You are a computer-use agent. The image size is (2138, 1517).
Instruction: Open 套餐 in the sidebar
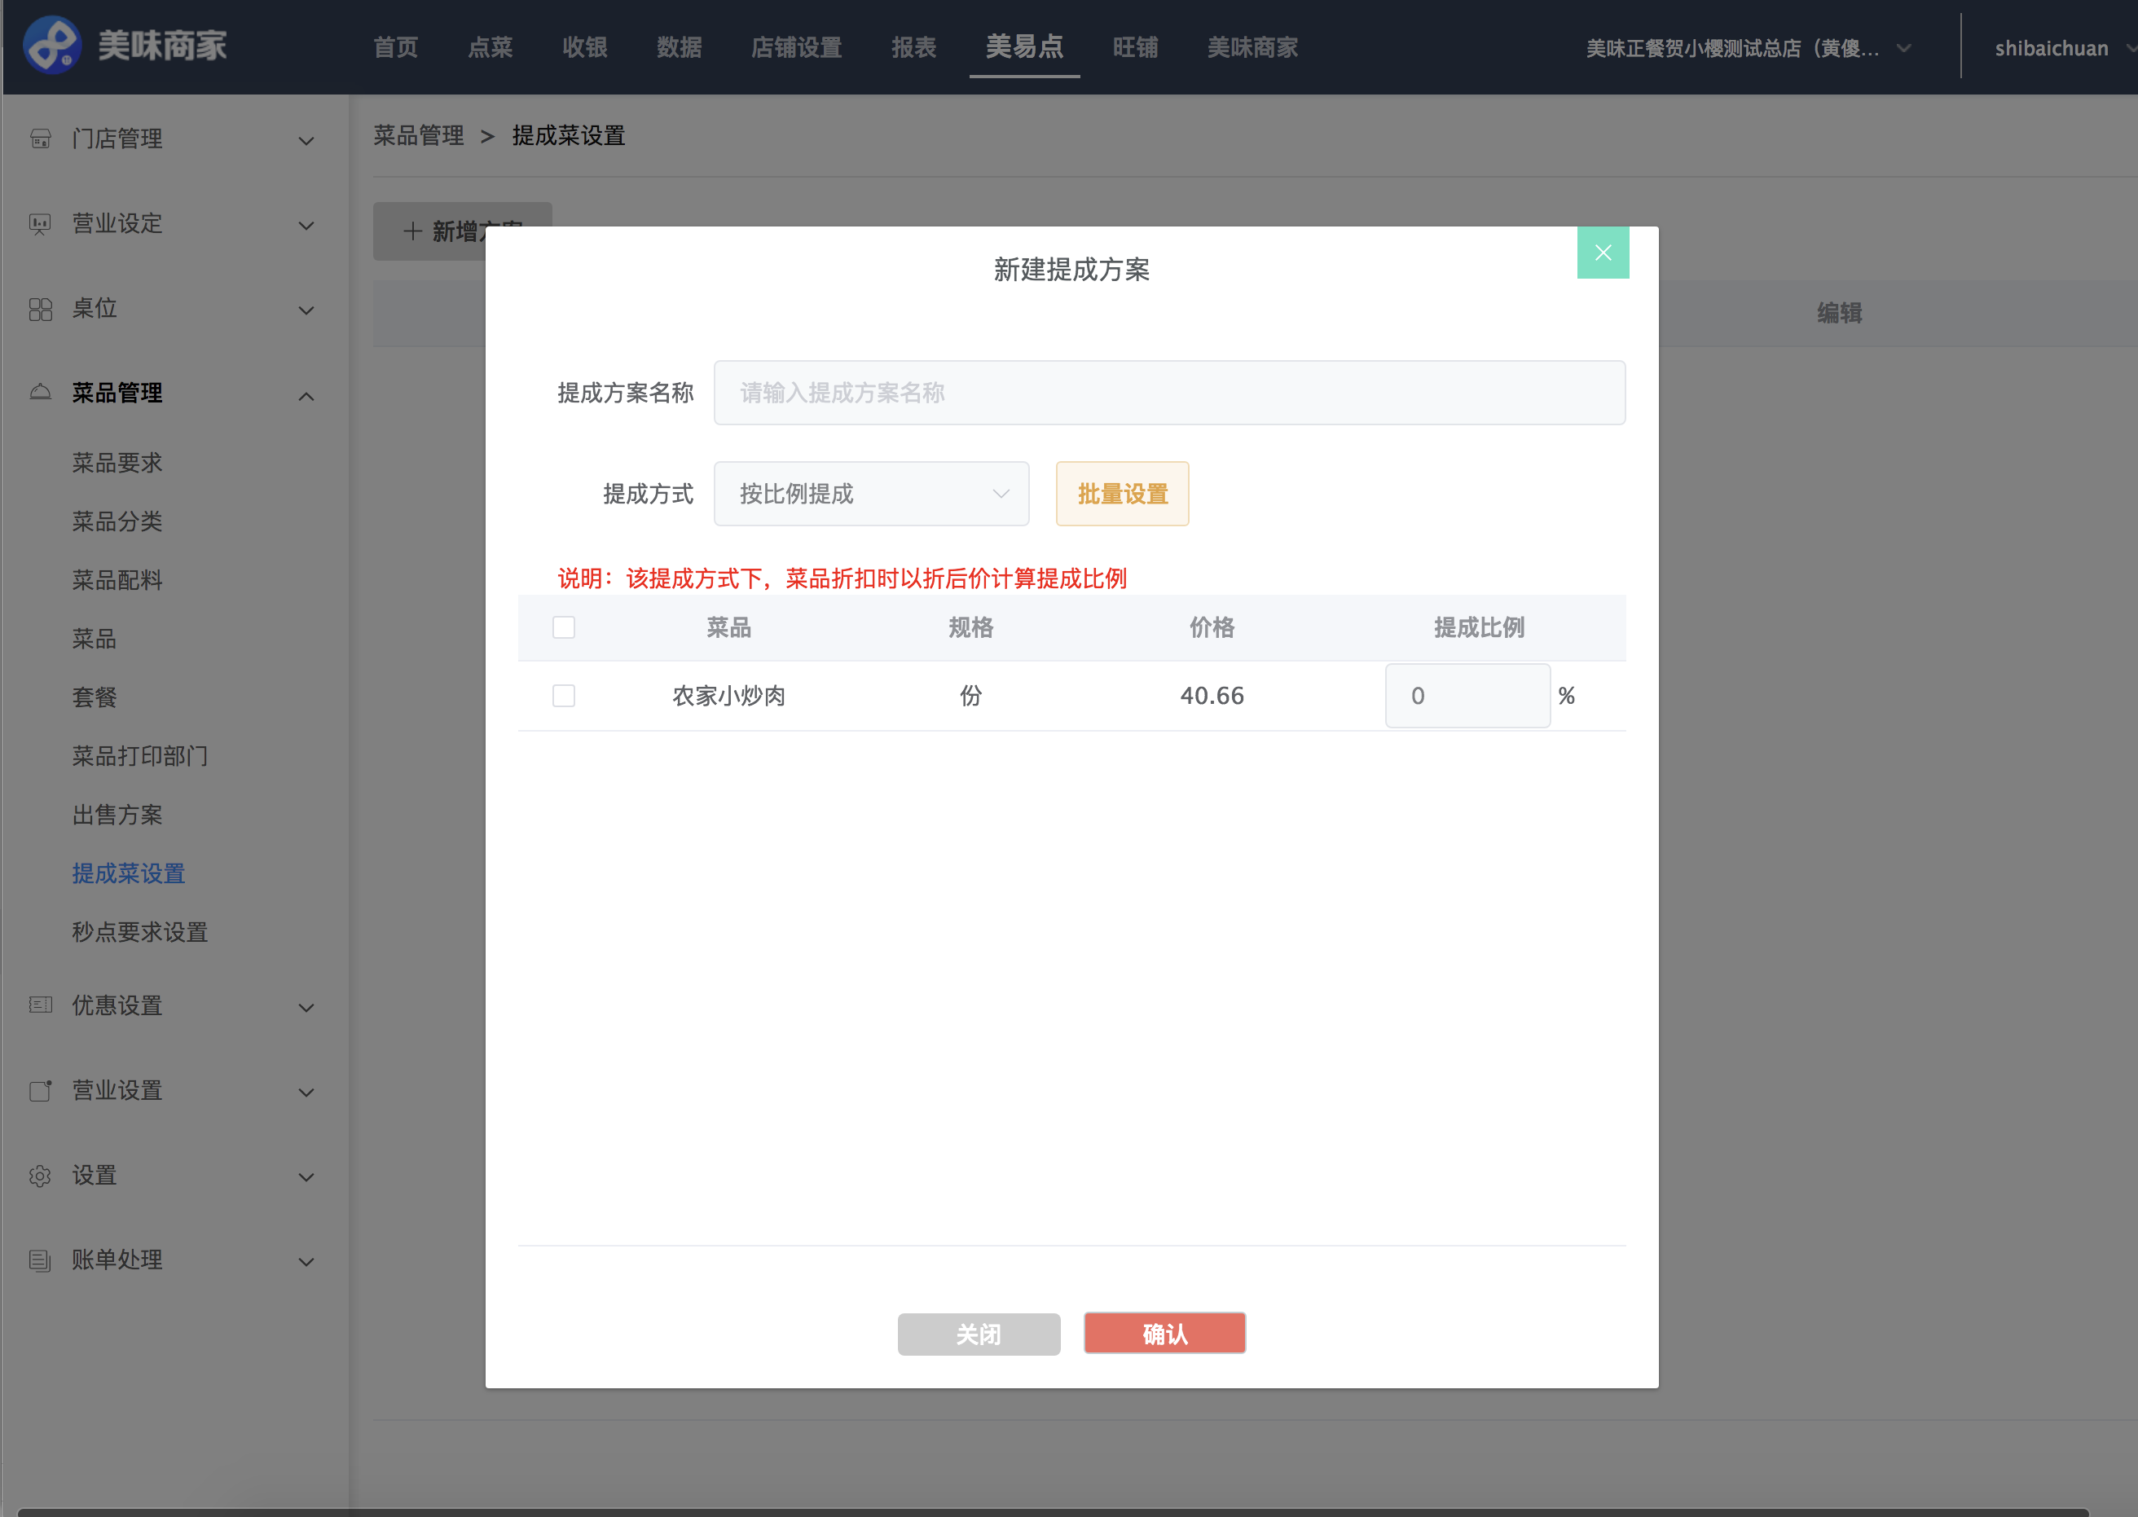94,697
